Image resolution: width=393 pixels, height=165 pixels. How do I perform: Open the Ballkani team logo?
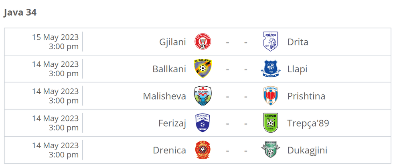(203, 69)
